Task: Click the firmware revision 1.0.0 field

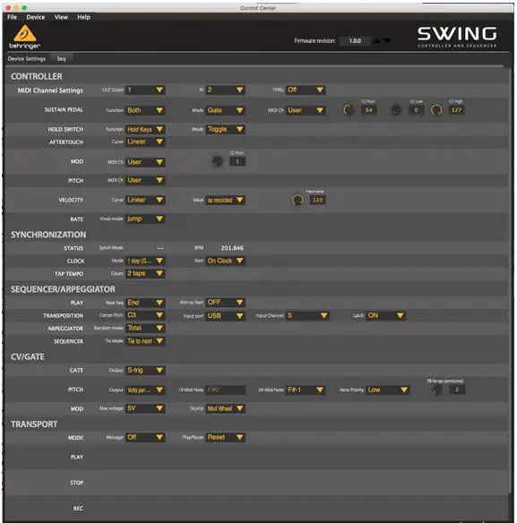Action: (x=355, y=40)
